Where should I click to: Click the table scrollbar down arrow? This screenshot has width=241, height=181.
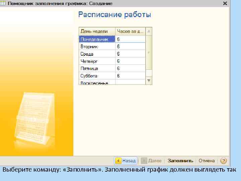[149, 80]
